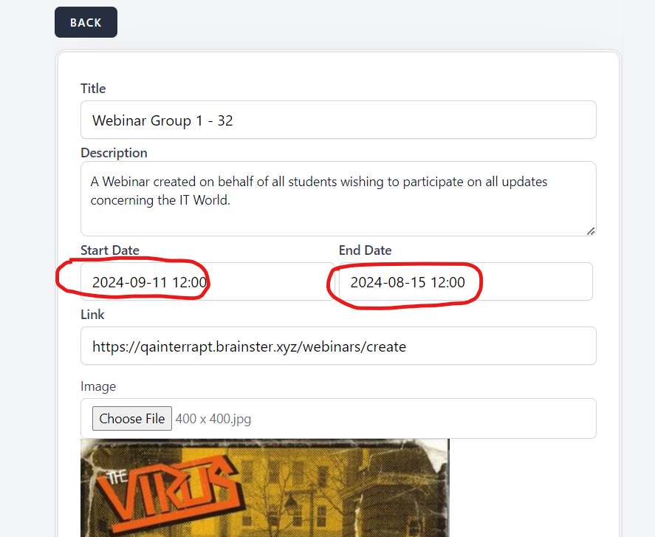Click the empty area of the file upload field
Viewport: 655px width, 537px height.
(x=421, y=419)
